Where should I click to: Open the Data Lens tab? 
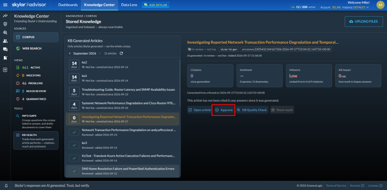click(x=129, y=5)
